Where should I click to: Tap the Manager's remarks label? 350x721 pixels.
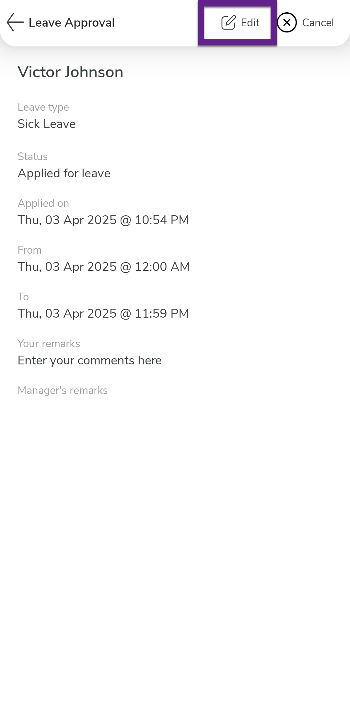(63, 390)
